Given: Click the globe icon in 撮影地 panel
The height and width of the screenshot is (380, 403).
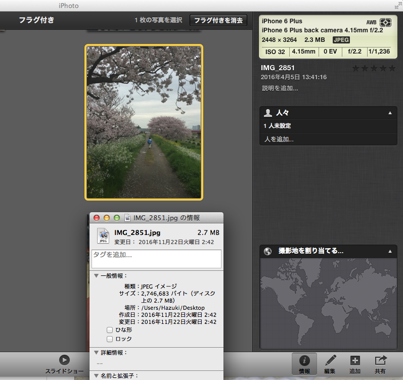Looking at the screenshot, I should (268, 251).
